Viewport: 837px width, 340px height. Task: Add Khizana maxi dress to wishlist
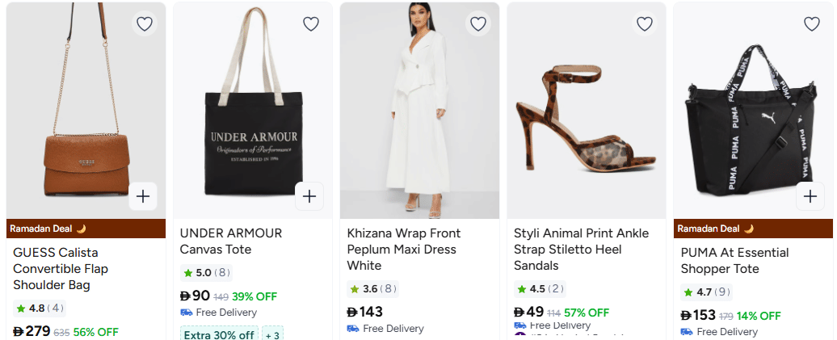coord(478,24)
